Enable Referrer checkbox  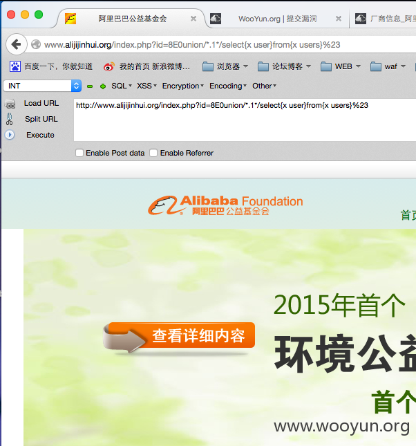[x=153, y=153]
